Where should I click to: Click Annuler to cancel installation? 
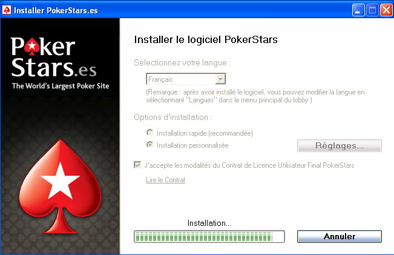click(x=339, y=236)
